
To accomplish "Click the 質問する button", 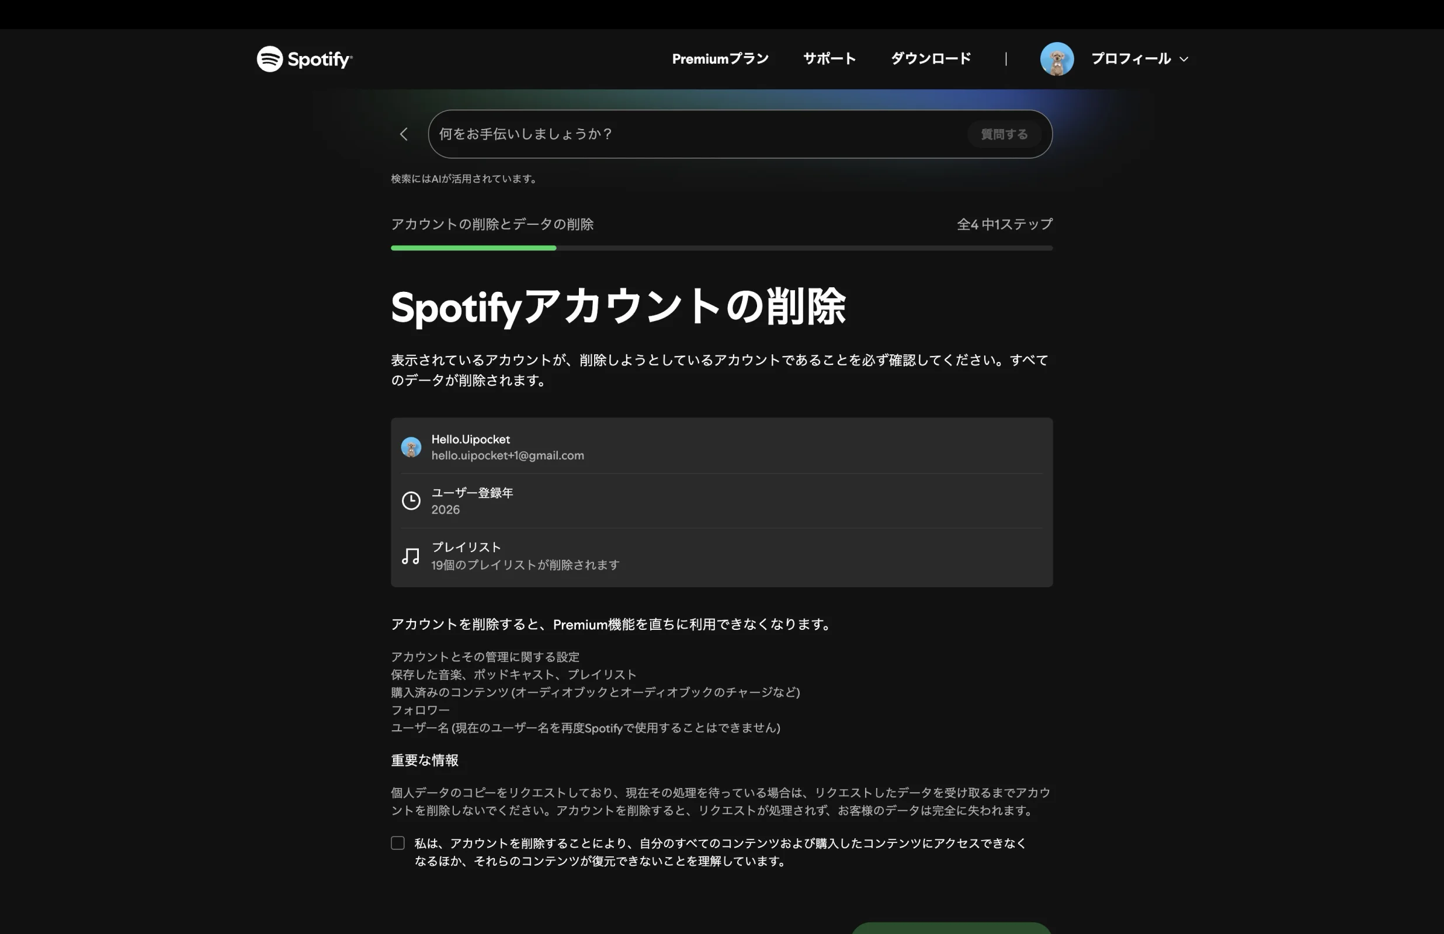I will tap(1004, 134).
